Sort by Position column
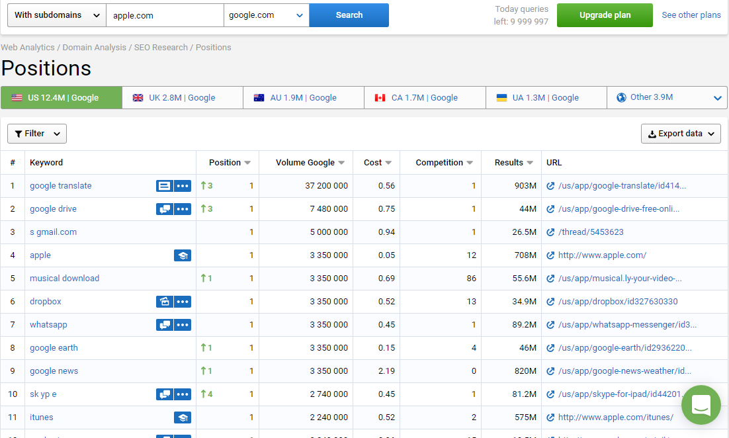The height and width of the screenshot is (438, 729). coord(230,163)
